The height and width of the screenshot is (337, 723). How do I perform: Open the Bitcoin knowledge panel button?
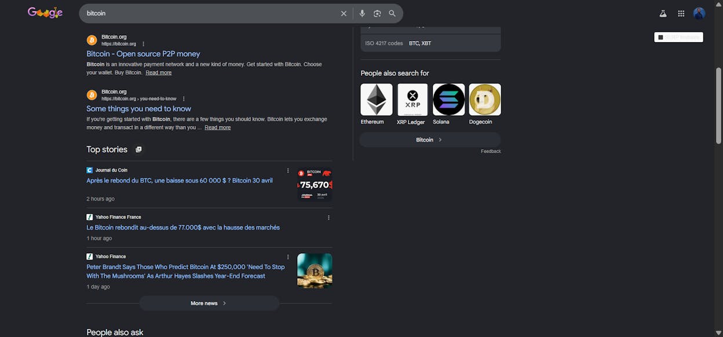click(430, 140)
